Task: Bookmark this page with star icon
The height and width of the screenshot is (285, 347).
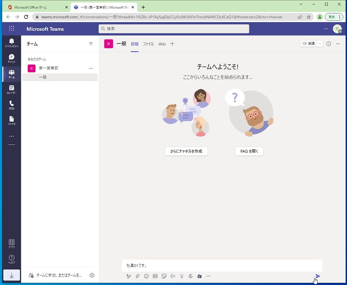Action: click(x=309, y=17)
